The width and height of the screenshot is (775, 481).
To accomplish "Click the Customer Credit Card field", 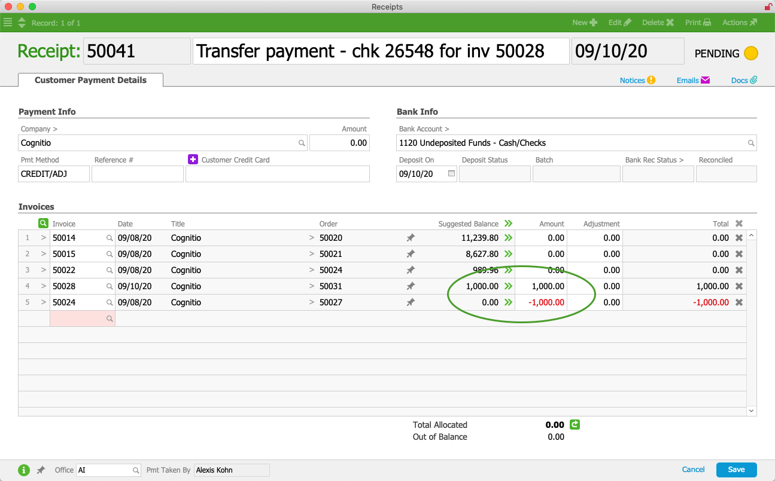I will 278,174.
